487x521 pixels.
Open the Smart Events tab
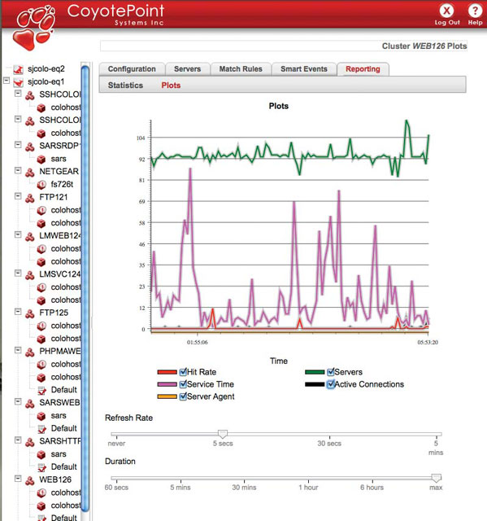(x=304, y=69)
